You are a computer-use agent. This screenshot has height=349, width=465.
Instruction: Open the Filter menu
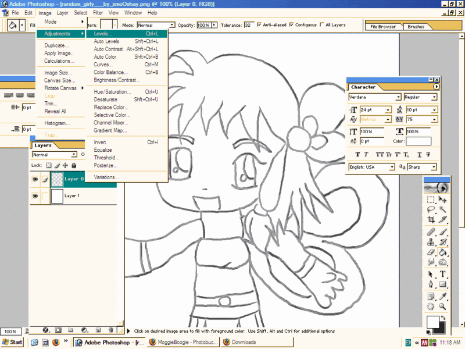(x=98, y=13)
